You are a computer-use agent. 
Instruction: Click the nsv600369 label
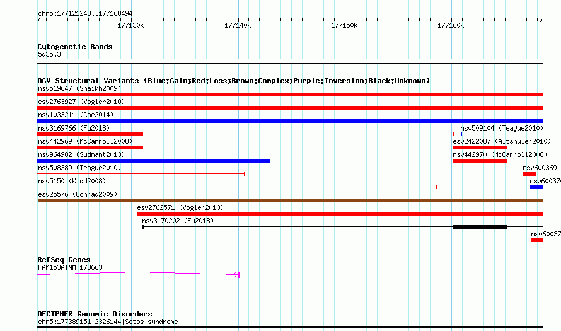[x=540, y=168]
